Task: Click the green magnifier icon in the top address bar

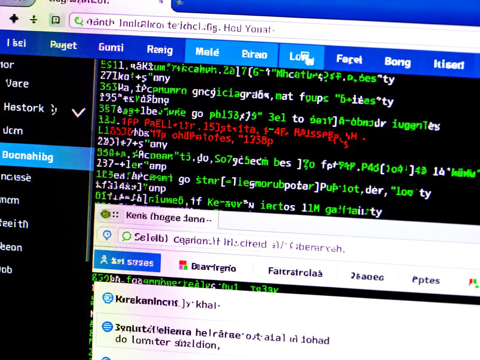Action: tap(78, 21)
